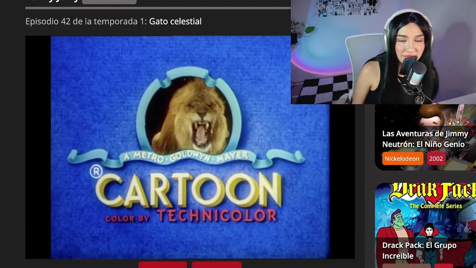Click the episode title Gato celestial
This screenshot has height=268, width=476.
(x=175, y=22)
